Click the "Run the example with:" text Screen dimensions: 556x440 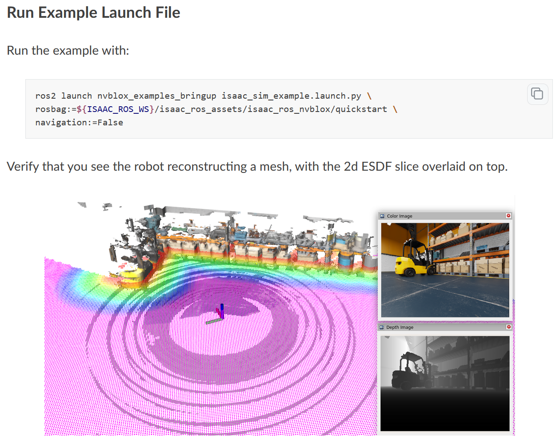(x=68, y=51)
